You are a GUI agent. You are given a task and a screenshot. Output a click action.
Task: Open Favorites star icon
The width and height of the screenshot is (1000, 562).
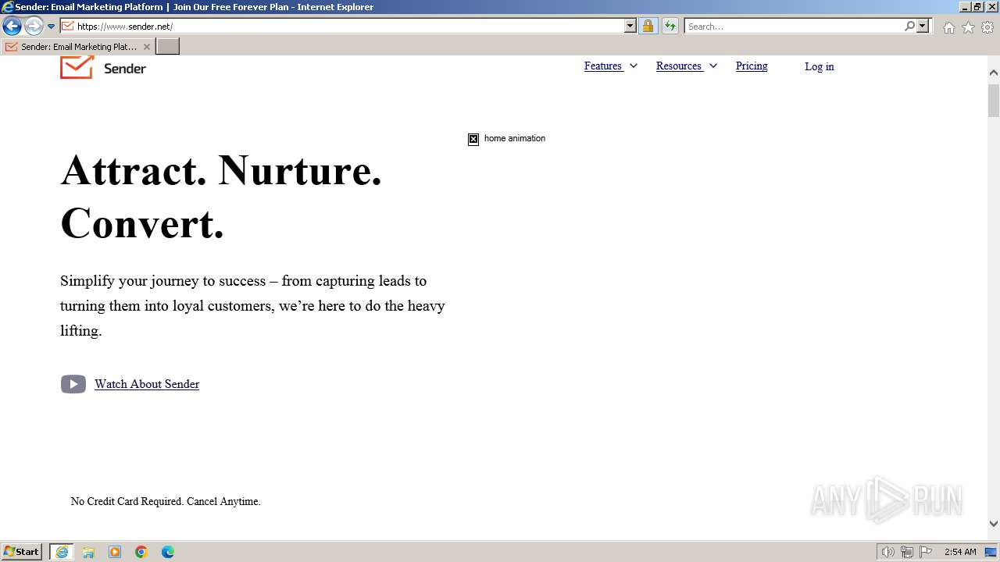968,27
